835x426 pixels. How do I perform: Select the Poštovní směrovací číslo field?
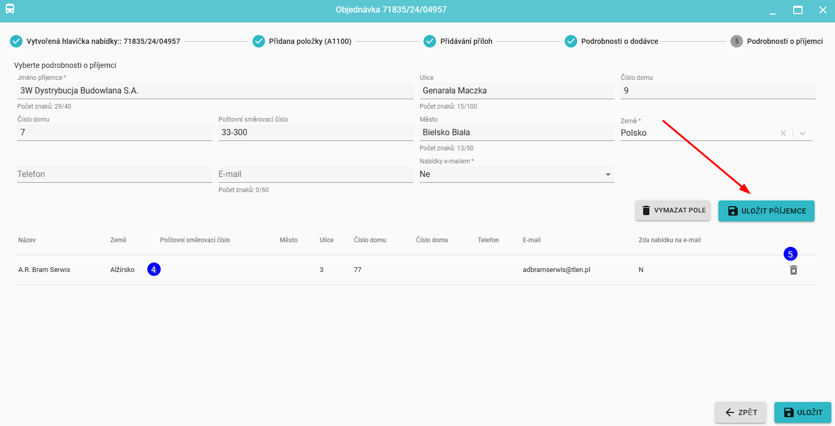point(315,133)
